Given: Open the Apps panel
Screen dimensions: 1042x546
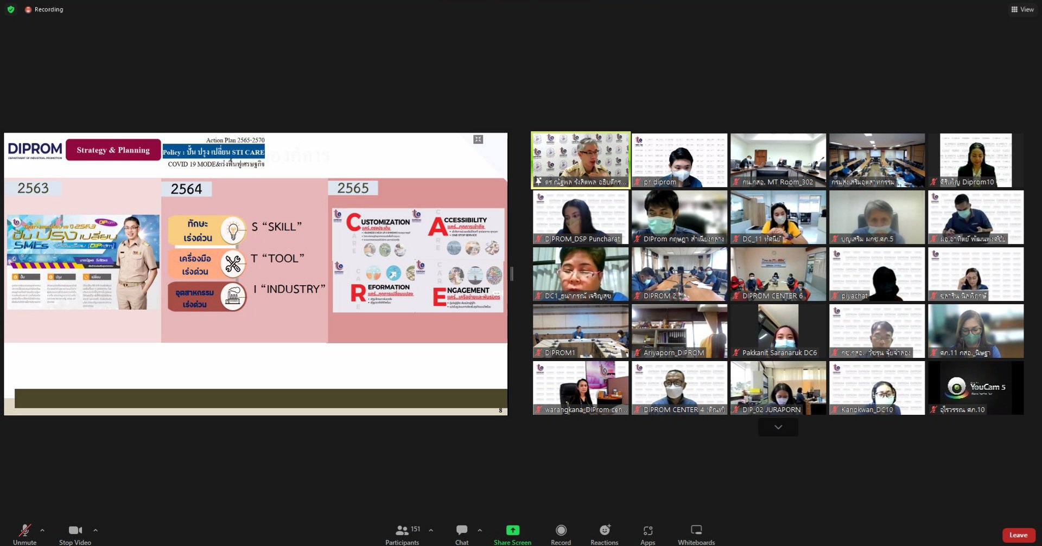Looking at the screenshot, I should click(647, 534).
